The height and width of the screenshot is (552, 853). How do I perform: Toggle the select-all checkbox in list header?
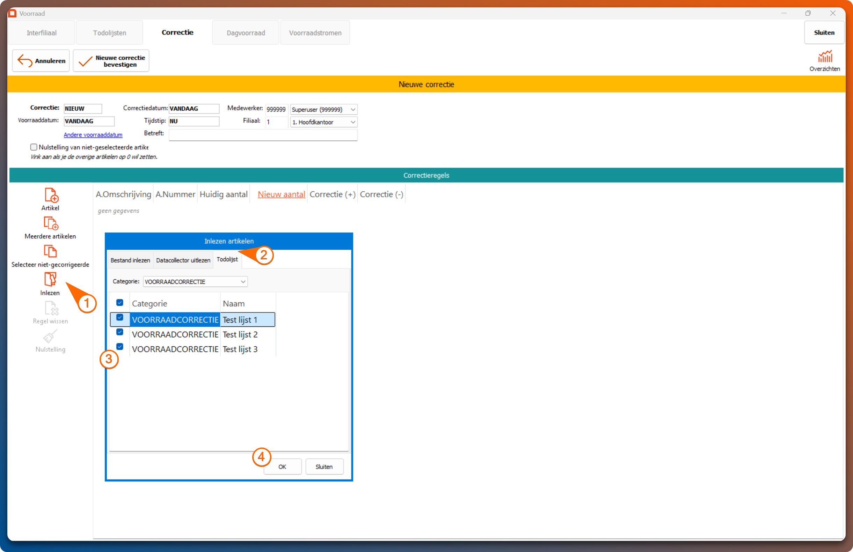(120, 303)
